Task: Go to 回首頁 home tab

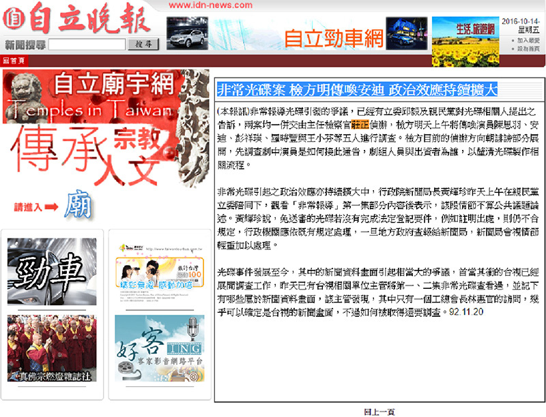Action: [15, 61]
